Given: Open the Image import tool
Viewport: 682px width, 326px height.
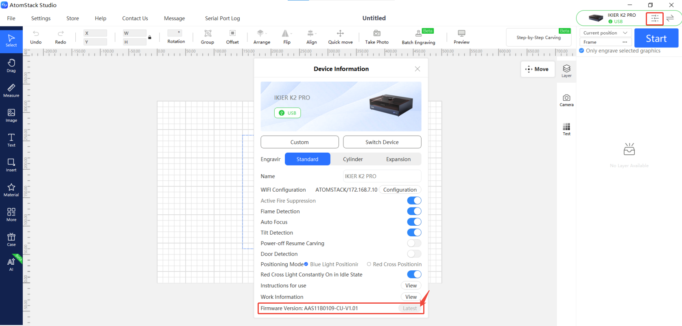Looking at the screenshot, I should tap(11, 115).
